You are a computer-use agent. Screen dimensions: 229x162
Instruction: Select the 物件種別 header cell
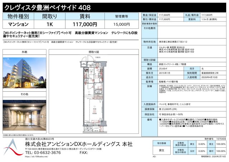click(18, 16)
